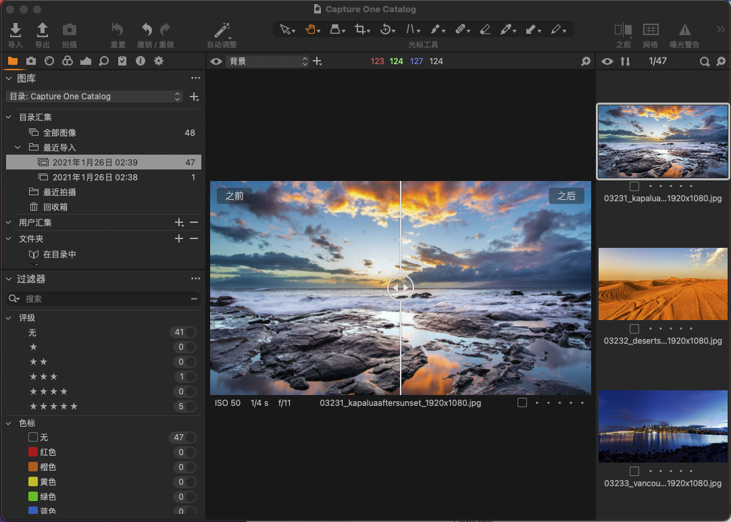Open the Background (背景) layer dropdown
This screenshot has width=731, height=522.
click(x=268, y=61)
